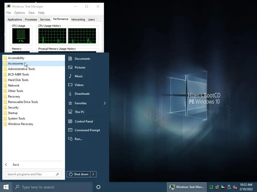Open the Recovery folder

pyautogui.click(x=34, y=96)
